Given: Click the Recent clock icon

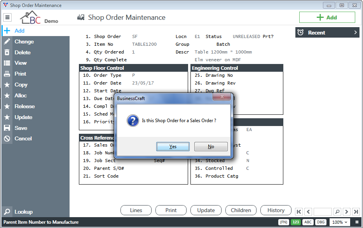Looking at the screenshot, I should 300,33.
